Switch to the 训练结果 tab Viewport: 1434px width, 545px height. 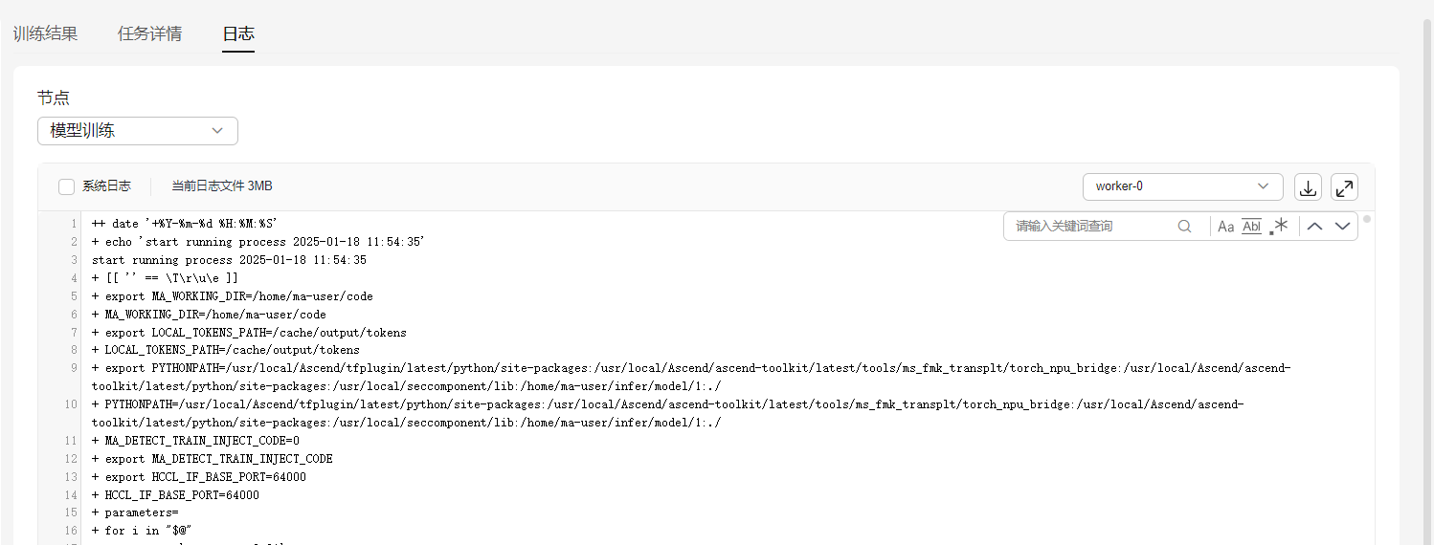pyautogui.click(x=45, y=33)
